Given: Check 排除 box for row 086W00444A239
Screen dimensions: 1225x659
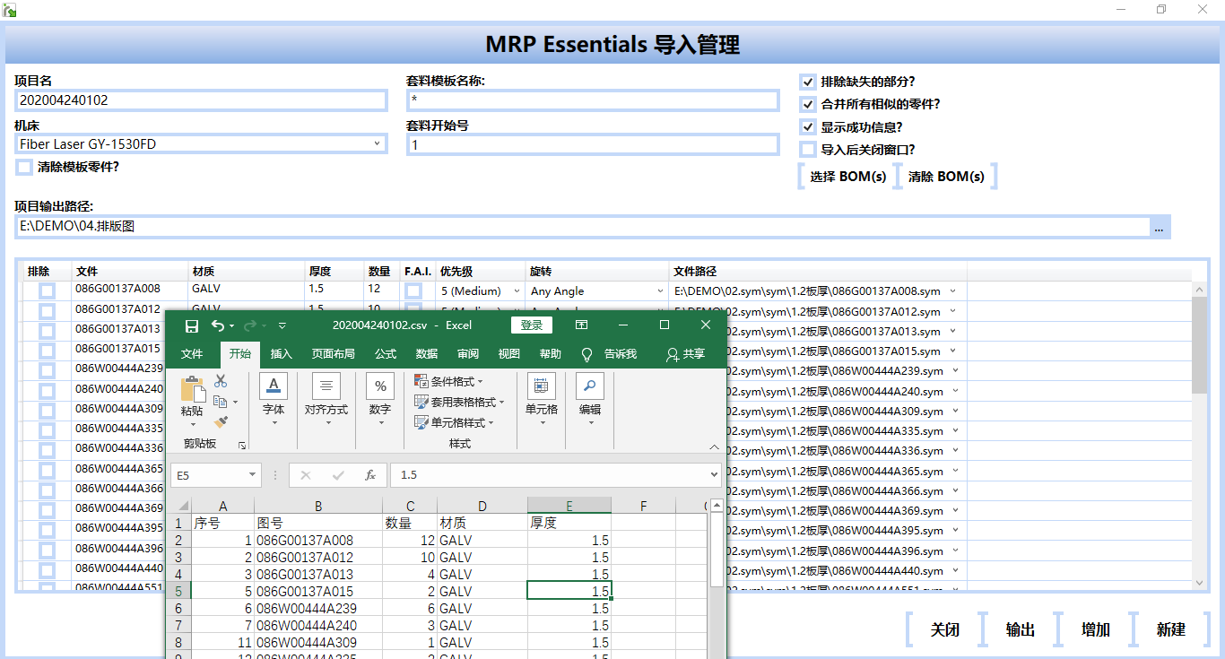Looking at the screenshot, I should [x=47, y=370].
